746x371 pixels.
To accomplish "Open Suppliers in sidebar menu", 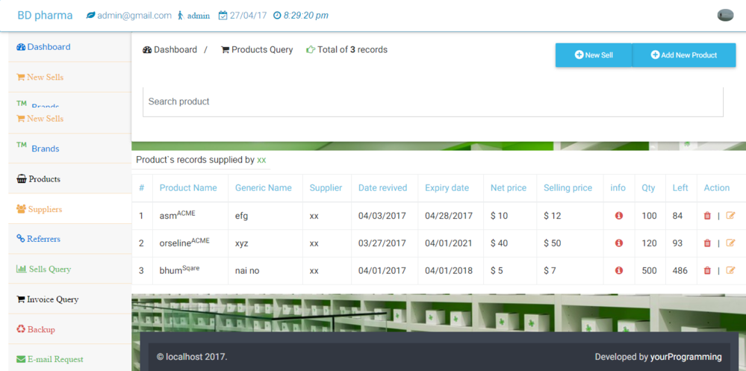I will click(45, 210).
